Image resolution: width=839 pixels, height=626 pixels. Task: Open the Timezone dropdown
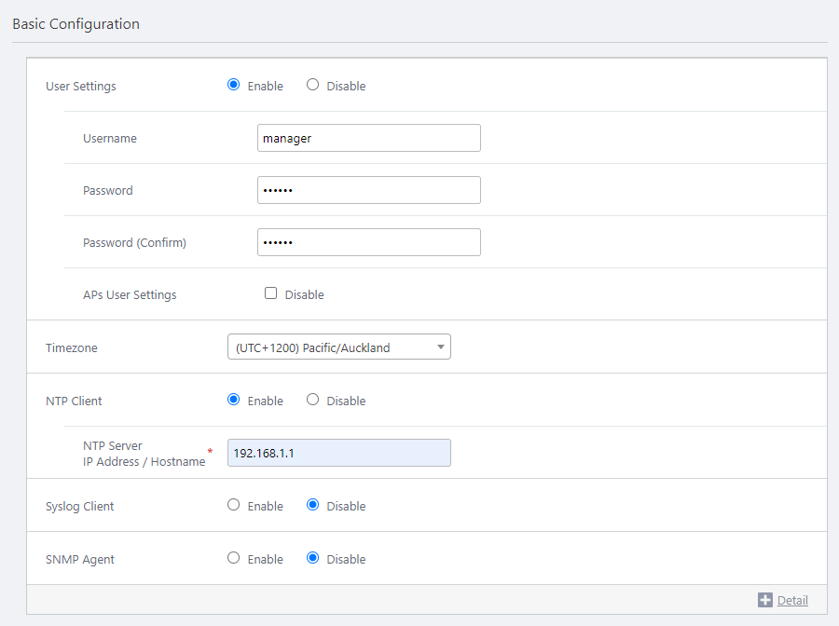(x=338, y=347)
